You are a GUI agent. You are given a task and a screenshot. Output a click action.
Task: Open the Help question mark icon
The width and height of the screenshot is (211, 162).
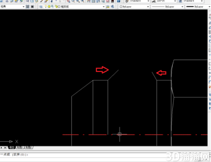click(x=119, y=1)
